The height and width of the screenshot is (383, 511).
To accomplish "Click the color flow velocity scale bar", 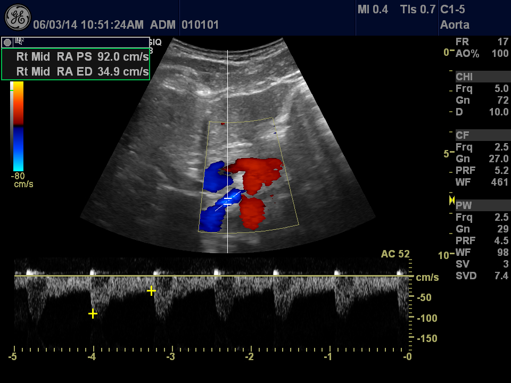I will coord(18,126).
